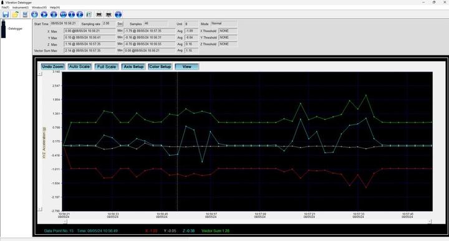Viewport: 449px width, 241px height.
Task: Select the Datalogger tree item
Action: [x=16, y=29]
